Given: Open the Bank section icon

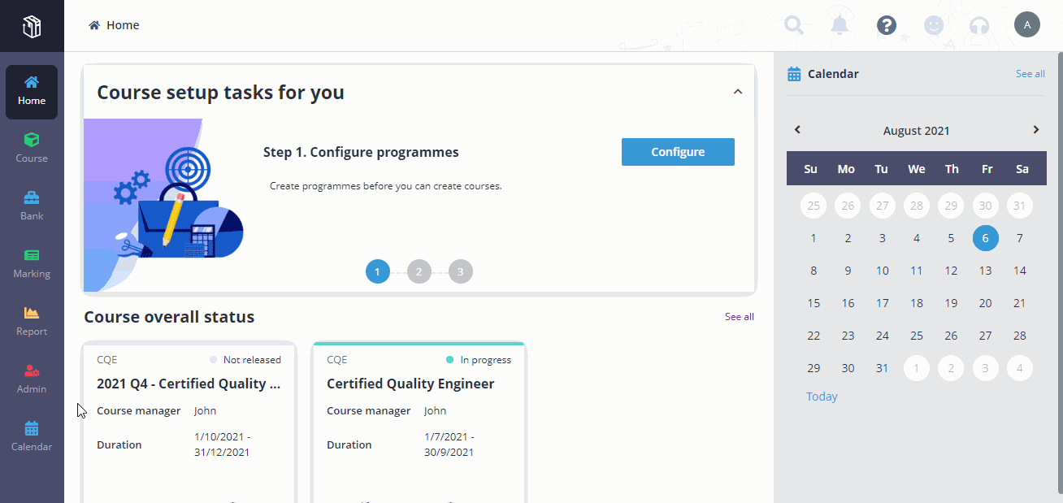Looking at the screenshot, I should tap(32, 197).
